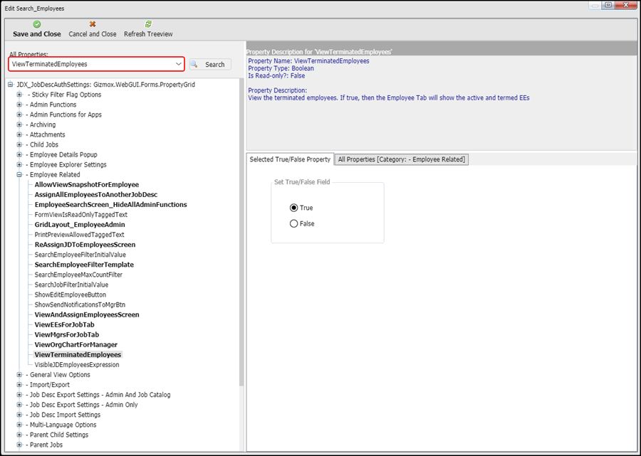
Task: Click the Refresh Treeview button label
Action: pos(148,34)
